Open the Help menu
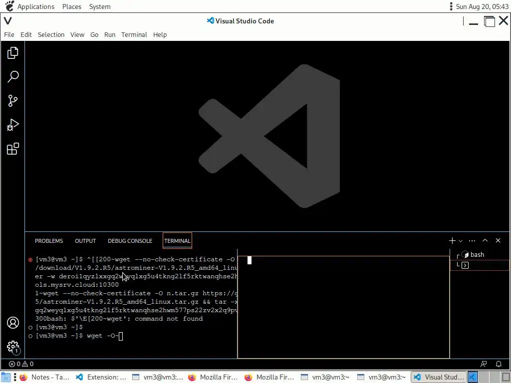This screenshot has height=383, width=511. [160, 34]
